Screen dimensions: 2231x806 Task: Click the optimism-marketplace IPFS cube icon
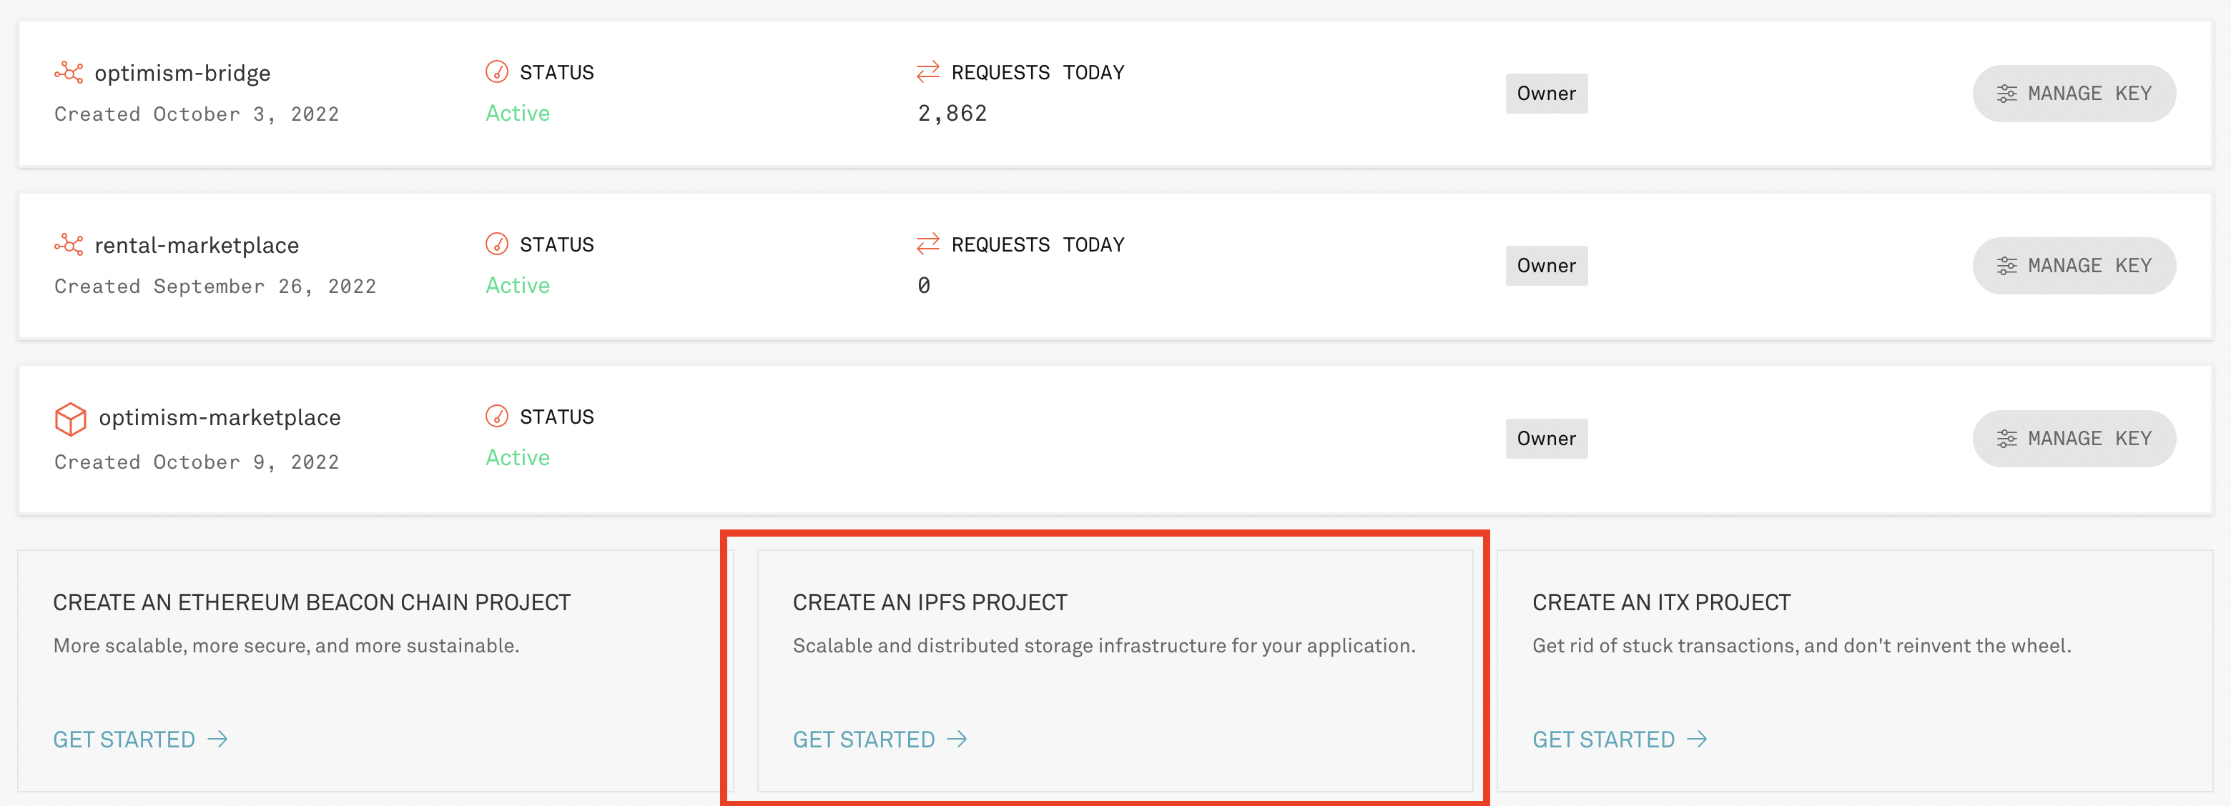71,418
